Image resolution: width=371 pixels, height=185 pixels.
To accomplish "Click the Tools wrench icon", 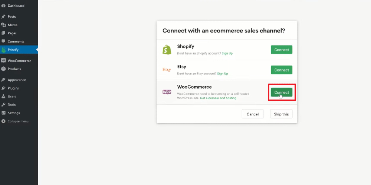I will coord(3,105).
